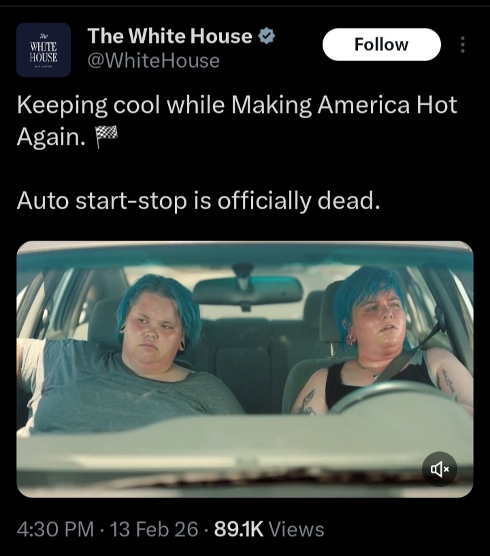Click the @WhiteHouse handle
The width and height of the screenshot is (490, 556).
click(x=153, y=60)
